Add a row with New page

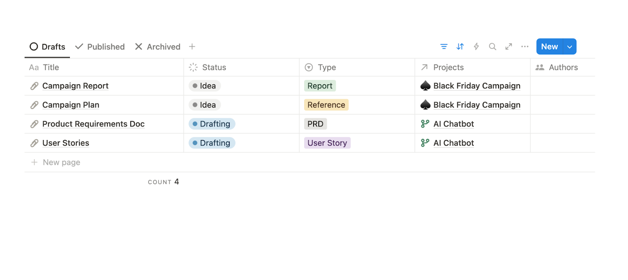tap(61, 162)
